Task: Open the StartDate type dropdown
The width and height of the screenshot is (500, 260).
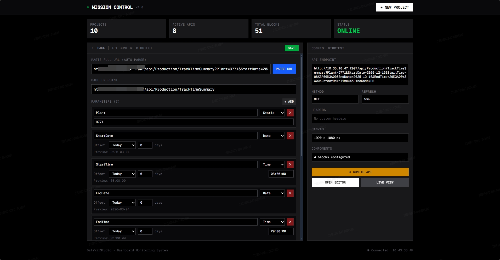Action: 272,136
